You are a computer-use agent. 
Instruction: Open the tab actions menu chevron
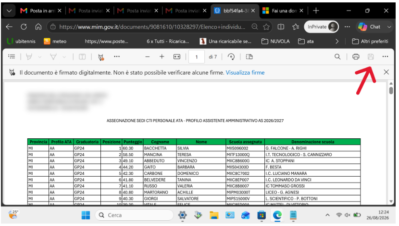(x=9, y=11)
